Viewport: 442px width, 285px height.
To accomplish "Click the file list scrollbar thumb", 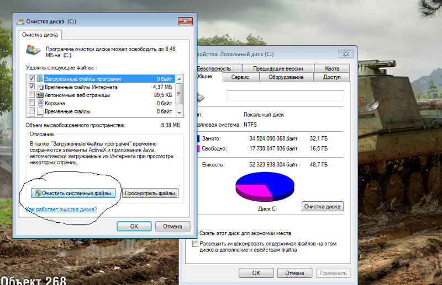I will 179,94.
